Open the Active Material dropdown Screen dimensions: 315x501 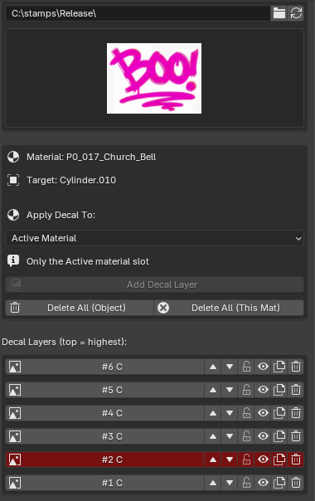(154, 238)
